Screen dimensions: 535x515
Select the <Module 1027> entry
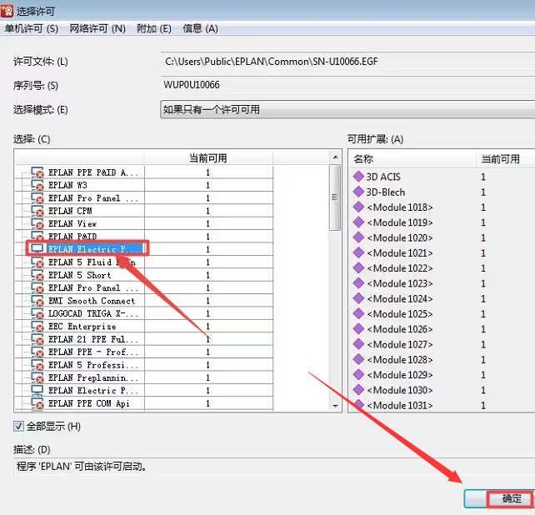point(399,344)
